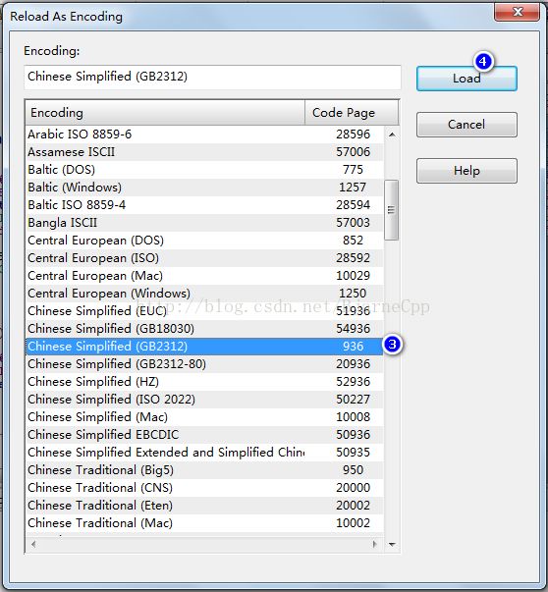Sort list by Encoding column header

165,113
